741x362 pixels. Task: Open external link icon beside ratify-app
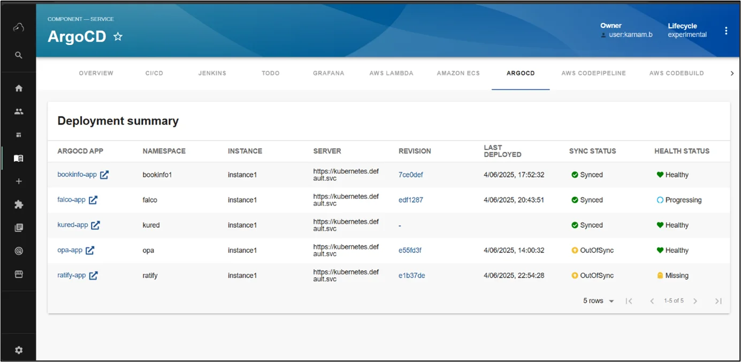(x=93, y=275)
